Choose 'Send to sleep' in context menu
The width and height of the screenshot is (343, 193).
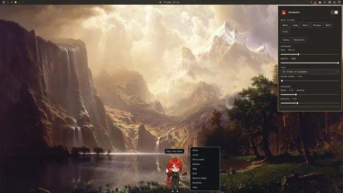205,178
